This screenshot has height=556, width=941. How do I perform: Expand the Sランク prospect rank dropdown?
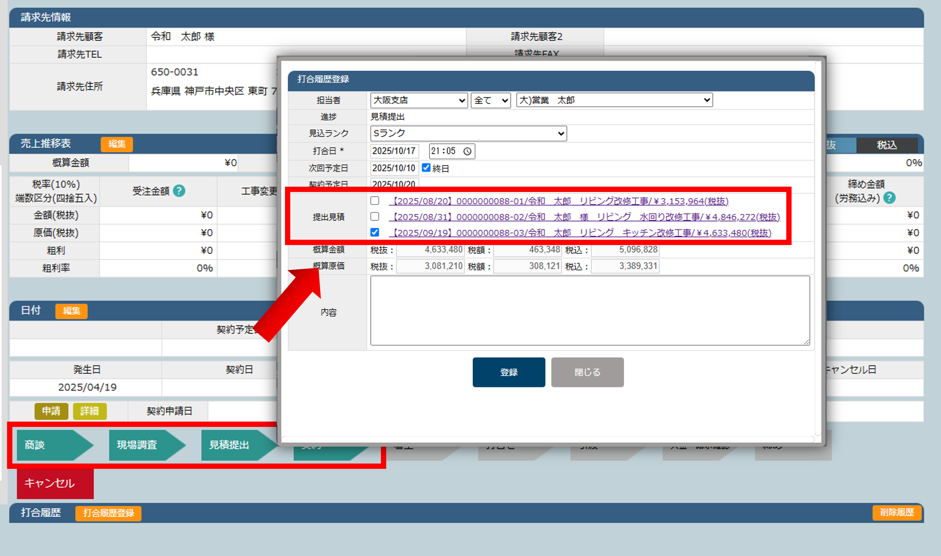click(468, 133)
